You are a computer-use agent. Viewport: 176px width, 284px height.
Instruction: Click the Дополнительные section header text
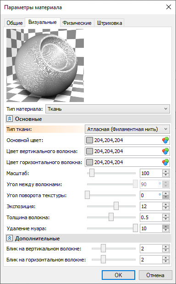click(x=37, y=239)
